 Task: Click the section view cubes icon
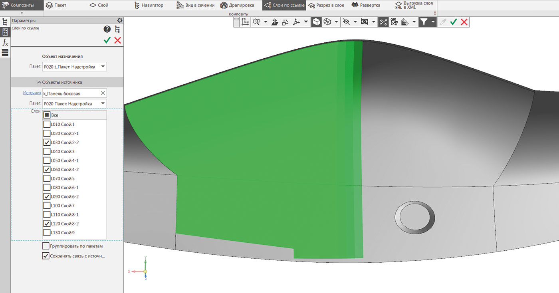[394, 22]
